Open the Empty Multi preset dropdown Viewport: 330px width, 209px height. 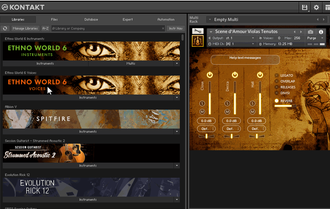tap(210, 20)
